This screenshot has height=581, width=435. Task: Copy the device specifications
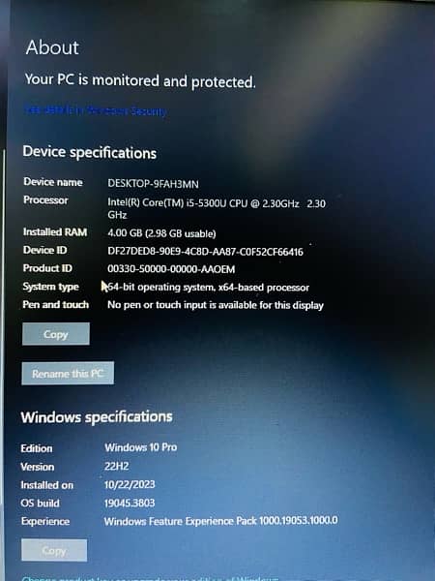[56, 334]
